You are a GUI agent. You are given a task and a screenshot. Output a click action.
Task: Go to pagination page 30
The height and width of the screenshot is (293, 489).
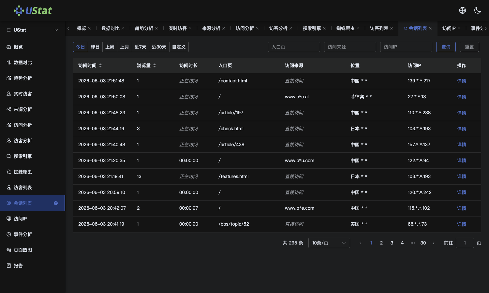tap(423, 243)
